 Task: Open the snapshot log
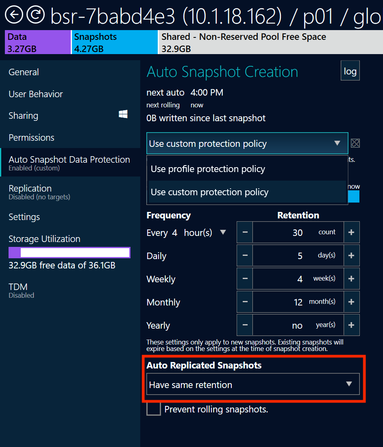(350, 71)
